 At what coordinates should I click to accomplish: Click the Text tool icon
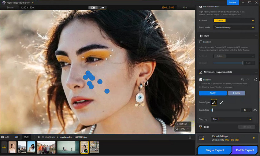(x=201, y=127)
